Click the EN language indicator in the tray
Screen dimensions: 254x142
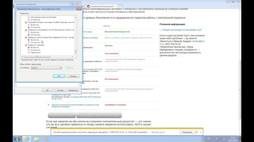click(208, 138)
